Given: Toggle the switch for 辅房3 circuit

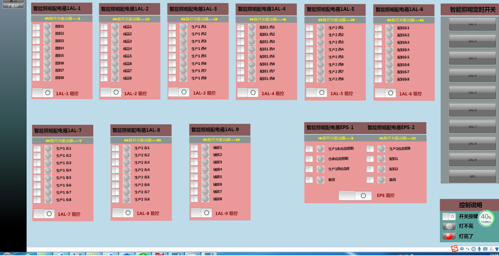Looking at the screenshot, I should click(x=194, y=162).
